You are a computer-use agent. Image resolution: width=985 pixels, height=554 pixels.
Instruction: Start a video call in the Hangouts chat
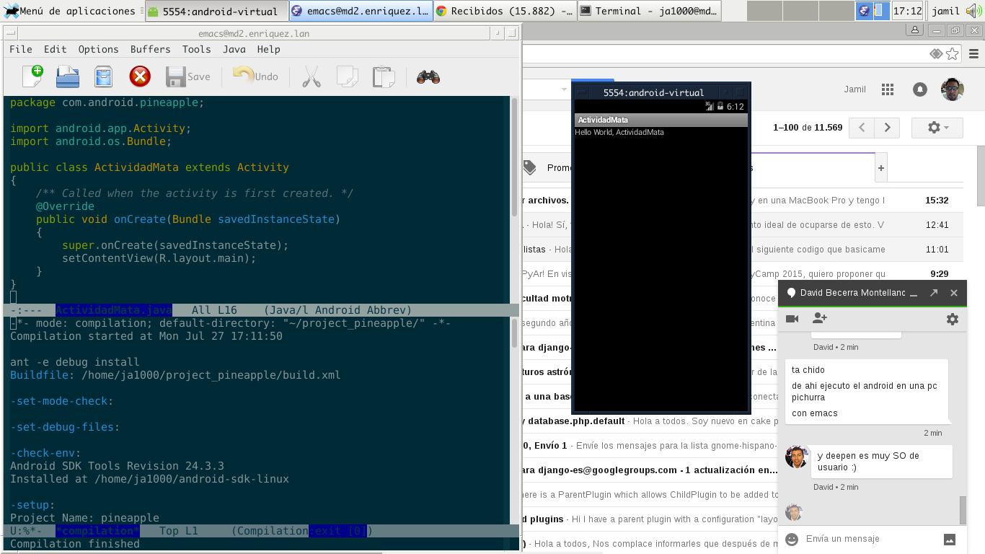(792, 318)
